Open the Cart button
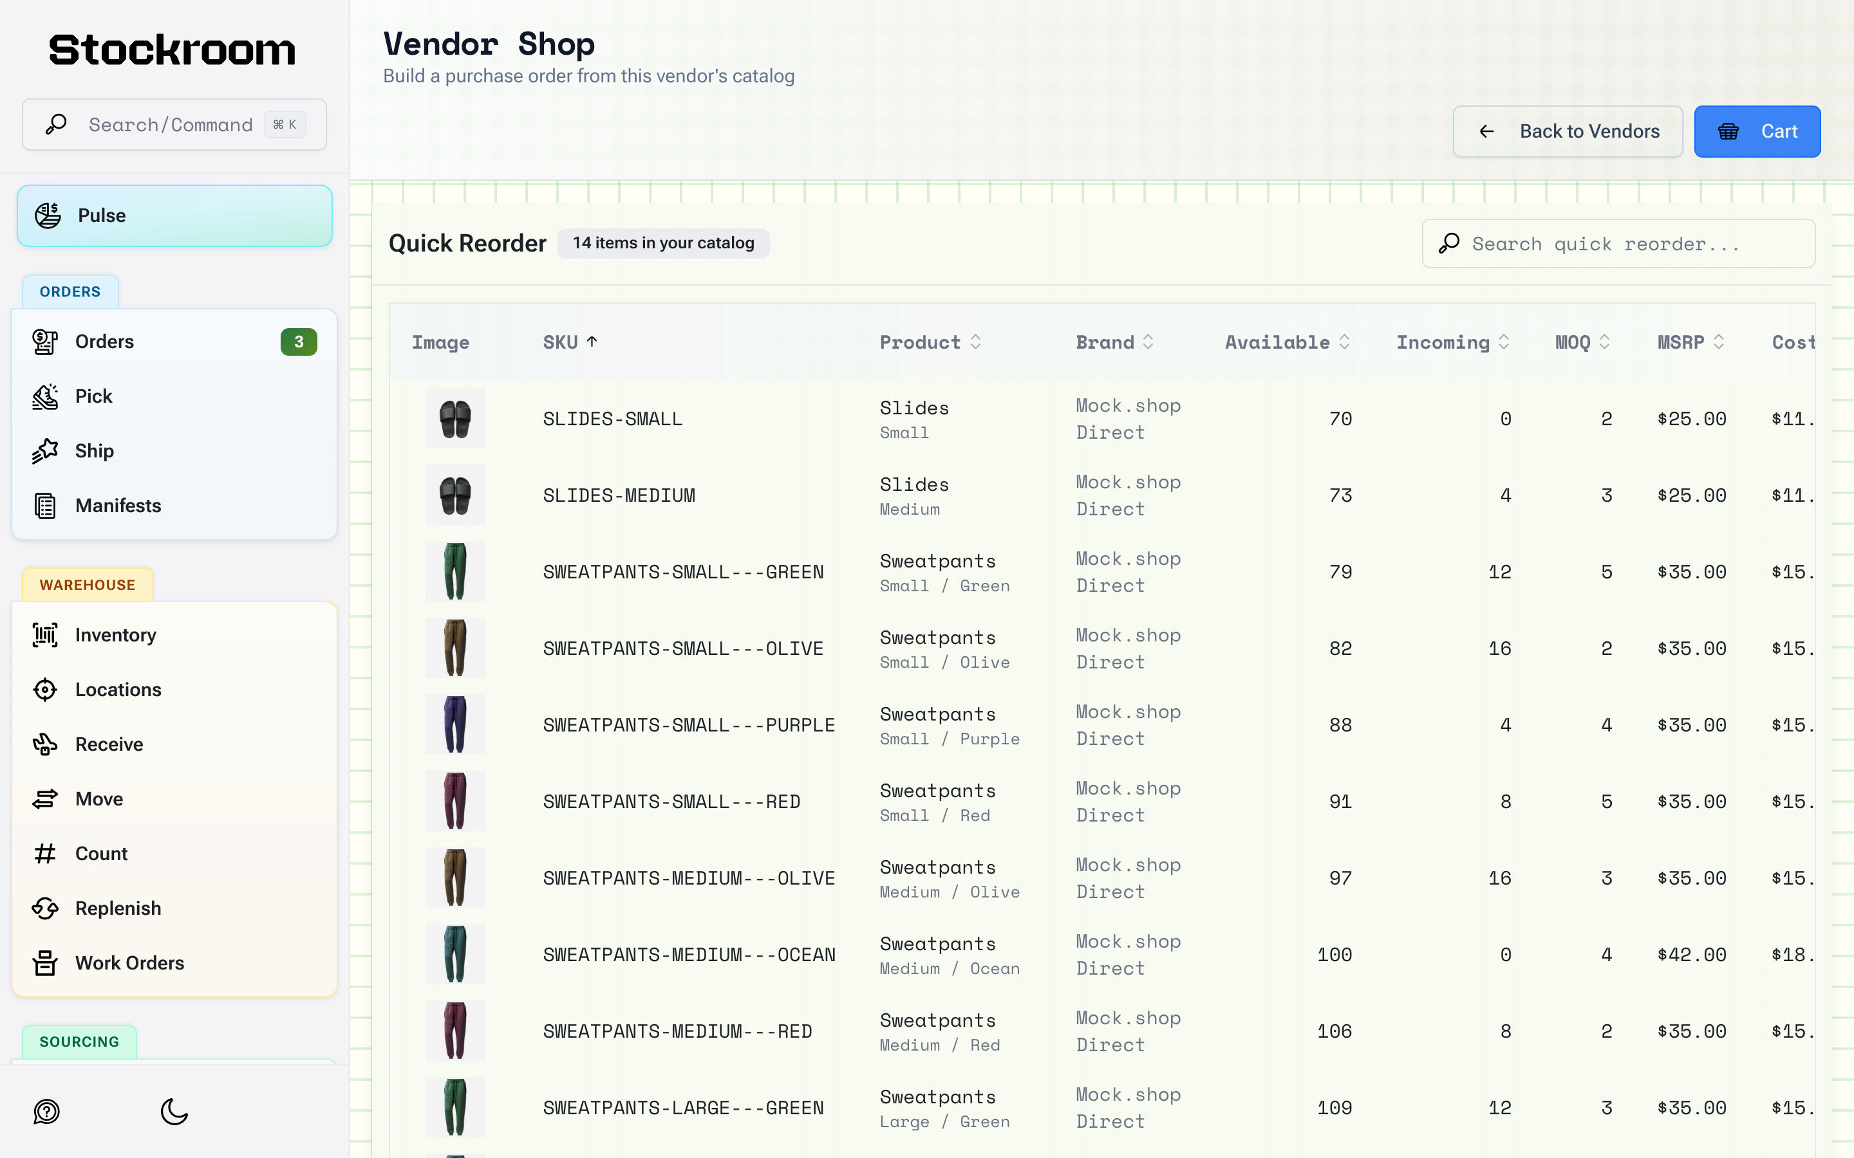 pos(1757,132)
